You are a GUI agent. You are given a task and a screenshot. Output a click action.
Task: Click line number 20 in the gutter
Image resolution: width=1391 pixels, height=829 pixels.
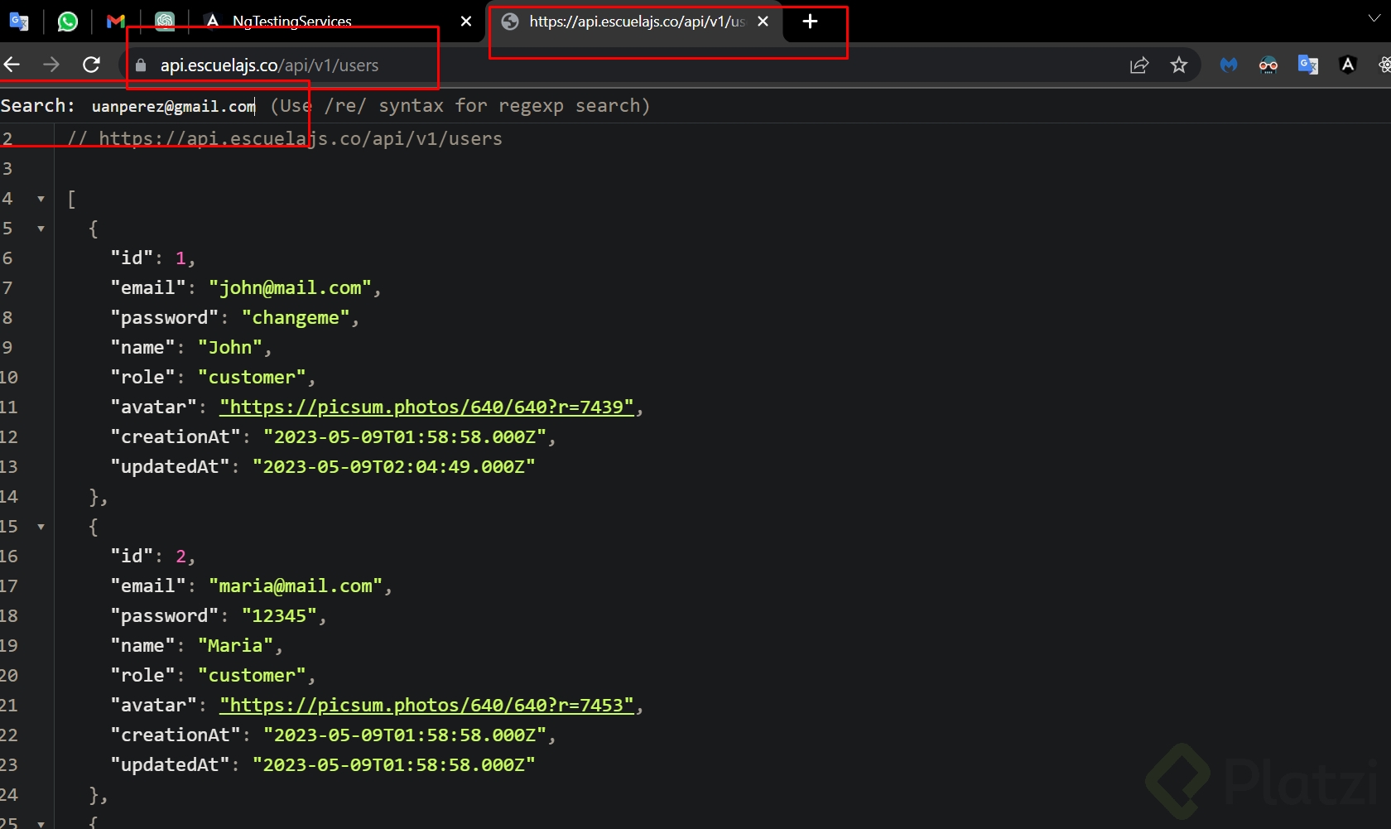pos(9,675)
